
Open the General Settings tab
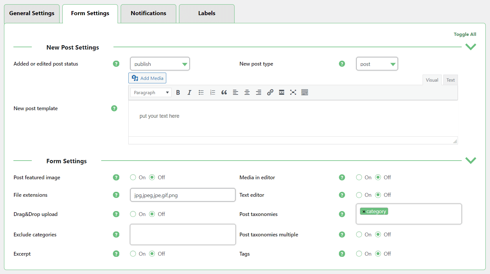point(32,13)
